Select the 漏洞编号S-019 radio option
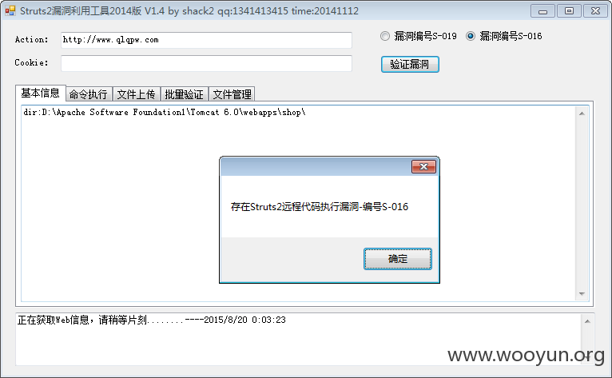This screenshot has width=612, height=378. pos(419,36)
